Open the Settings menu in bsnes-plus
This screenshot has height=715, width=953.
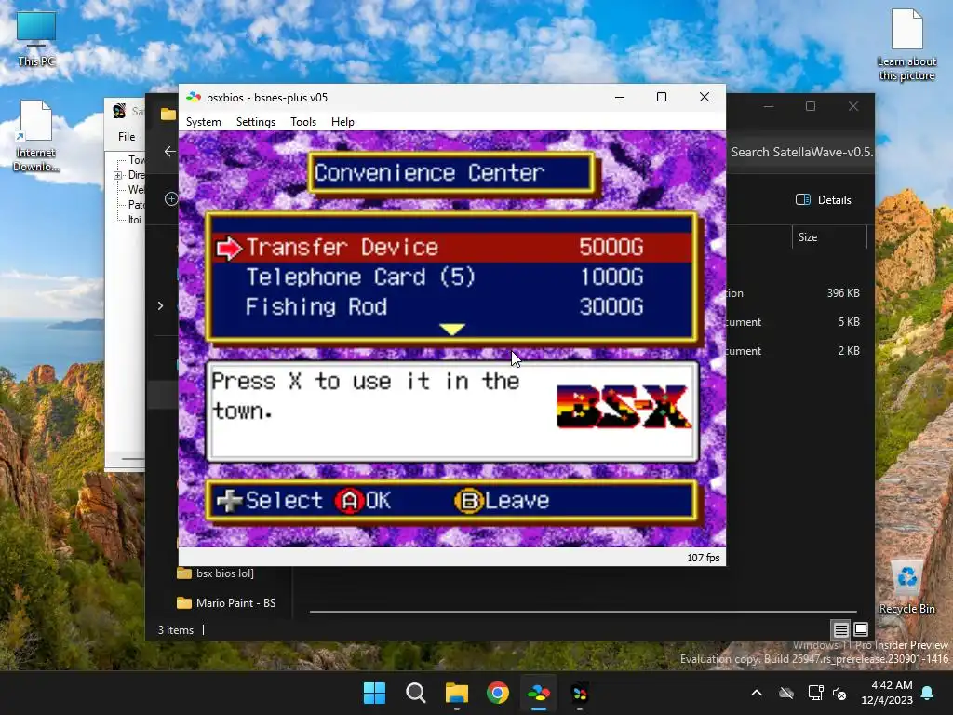(255, 122)
